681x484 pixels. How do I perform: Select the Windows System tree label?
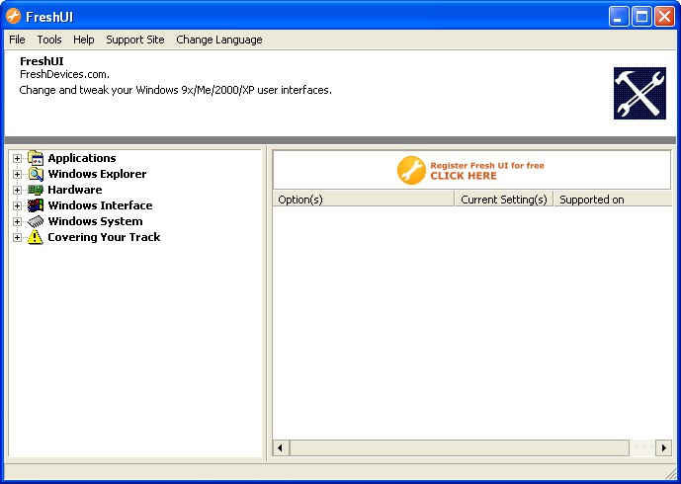(95, 221)
